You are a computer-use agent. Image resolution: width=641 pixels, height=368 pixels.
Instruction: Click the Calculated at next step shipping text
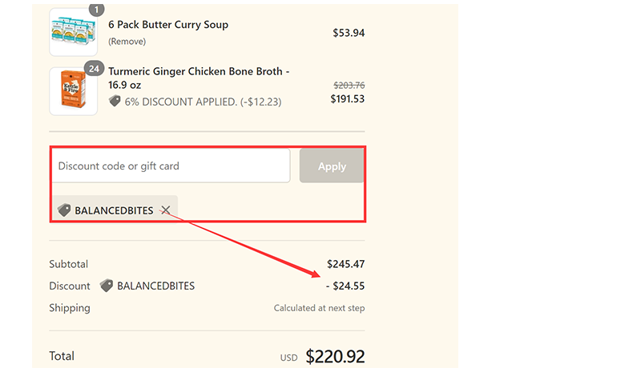coord(319,308)
